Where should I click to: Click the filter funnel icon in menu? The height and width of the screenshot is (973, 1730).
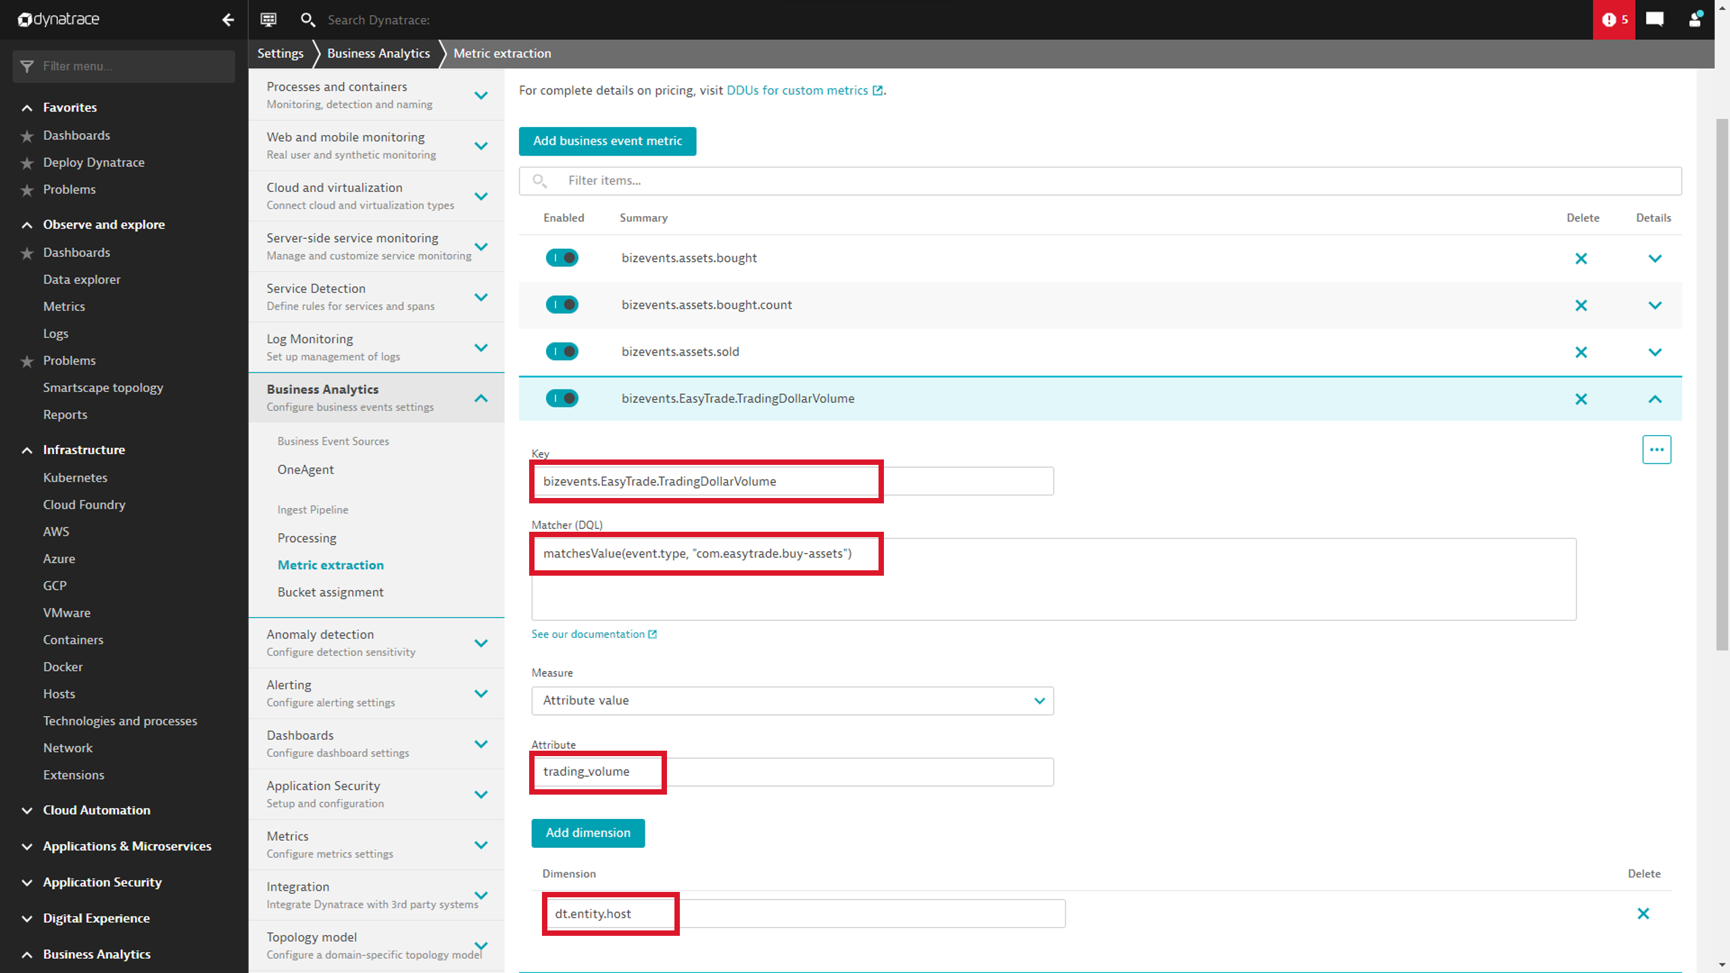(27, 66)
